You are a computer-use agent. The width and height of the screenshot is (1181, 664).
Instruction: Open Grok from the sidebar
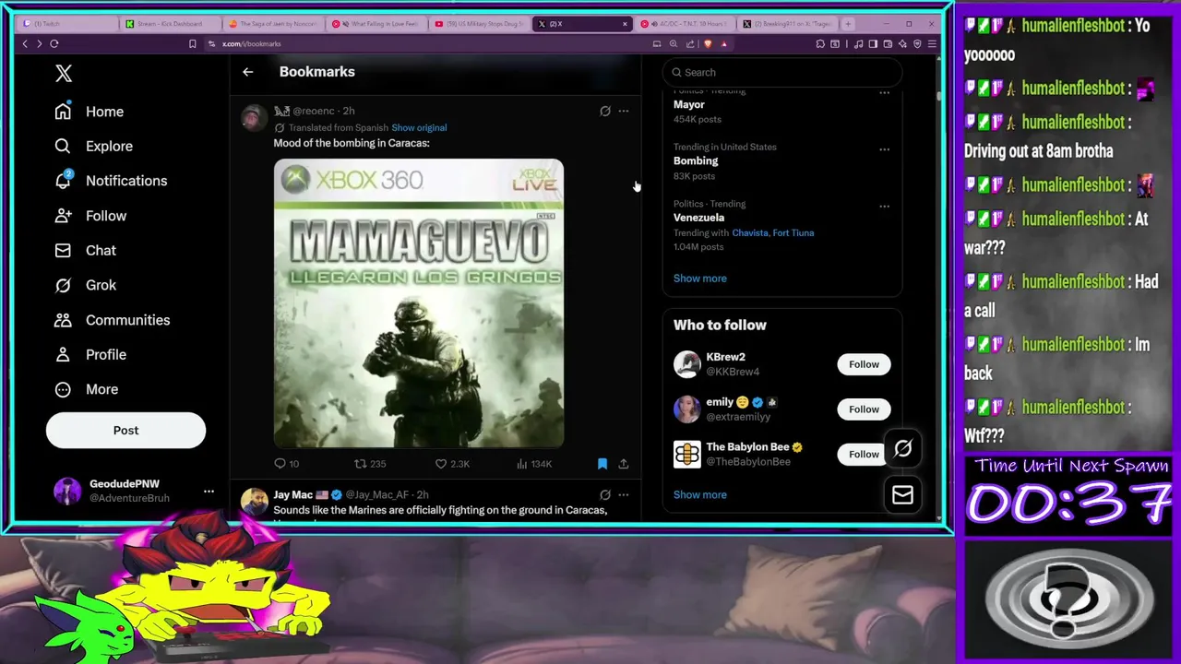click(85, 285)
